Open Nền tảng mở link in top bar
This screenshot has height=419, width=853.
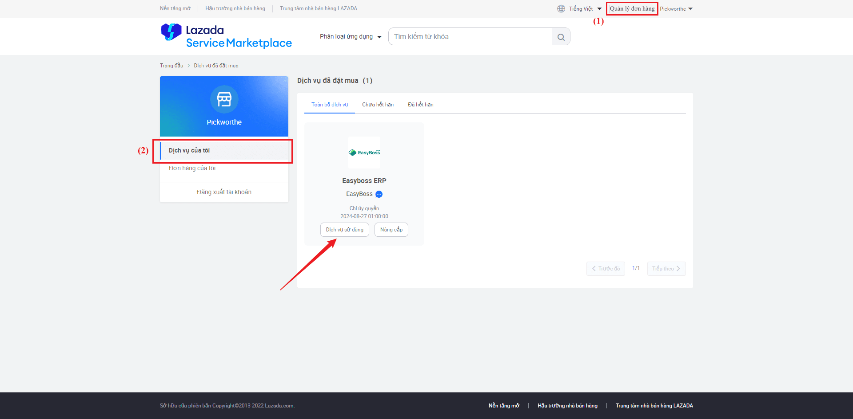click(175, 8)
